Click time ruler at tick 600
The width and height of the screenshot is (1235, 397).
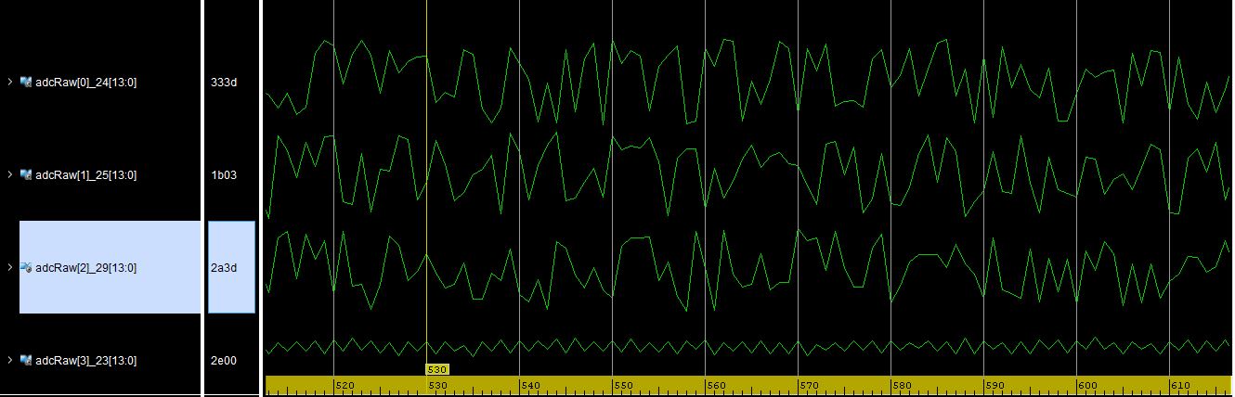click(1087, 385)
